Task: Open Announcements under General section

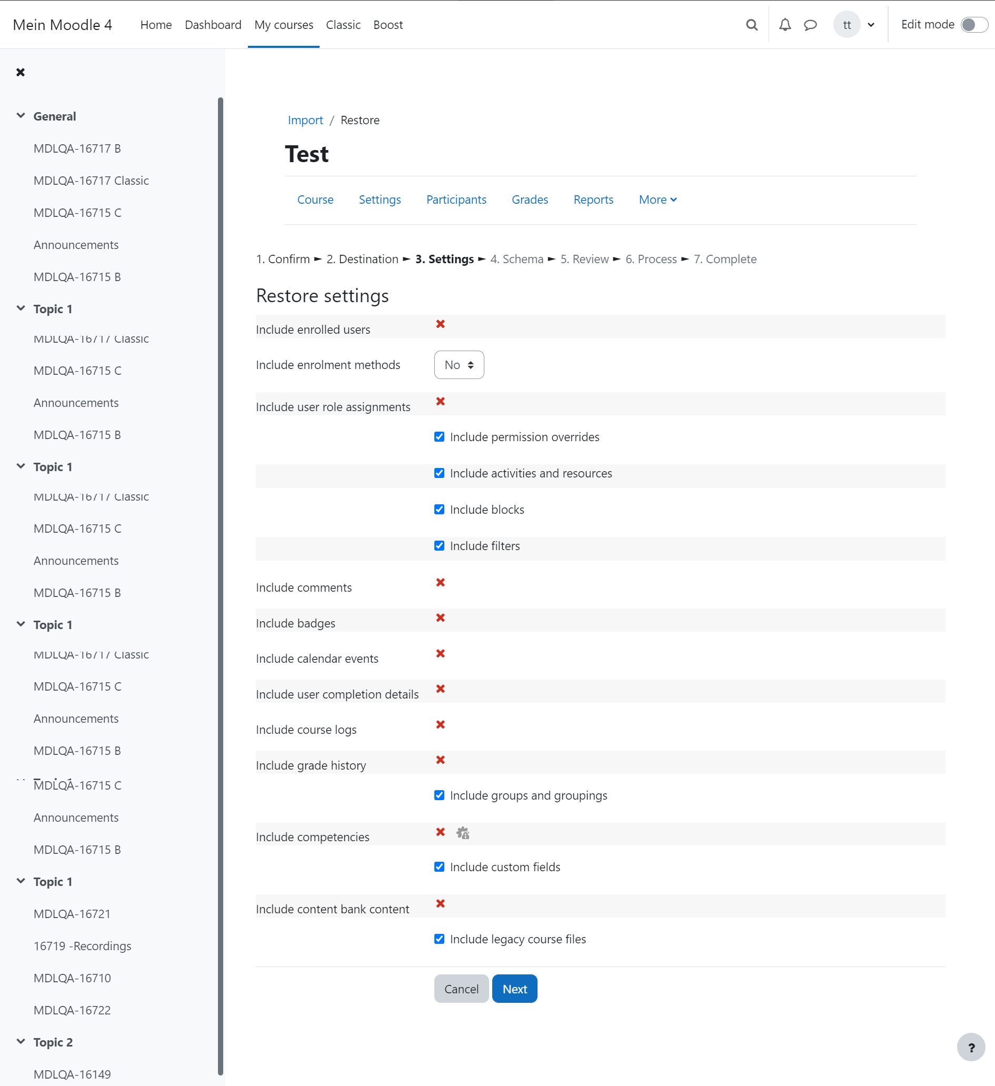Action: tap(76, 245)
